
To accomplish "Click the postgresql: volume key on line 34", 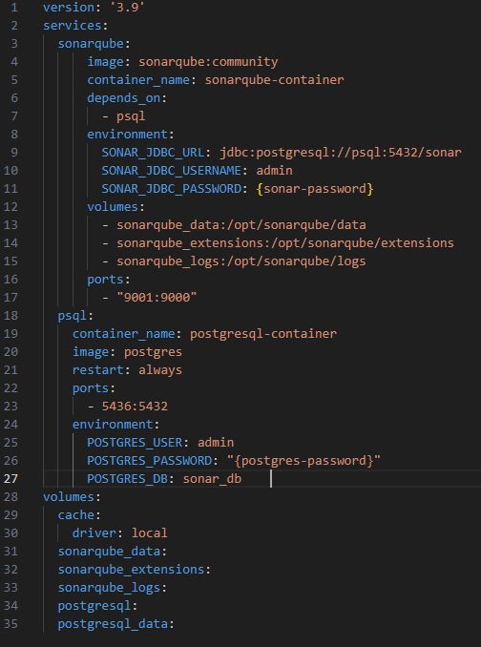I will coord(97,606).
